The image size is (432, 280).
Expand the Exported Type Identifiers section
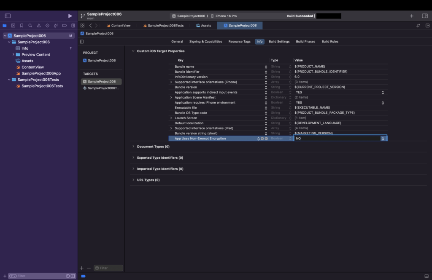click(x=133, y=157)
